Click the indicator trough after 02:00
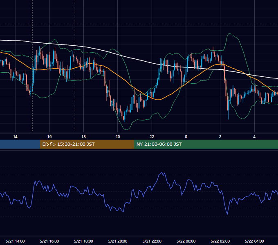Screen dimensions: 278x245 (227, 214)
